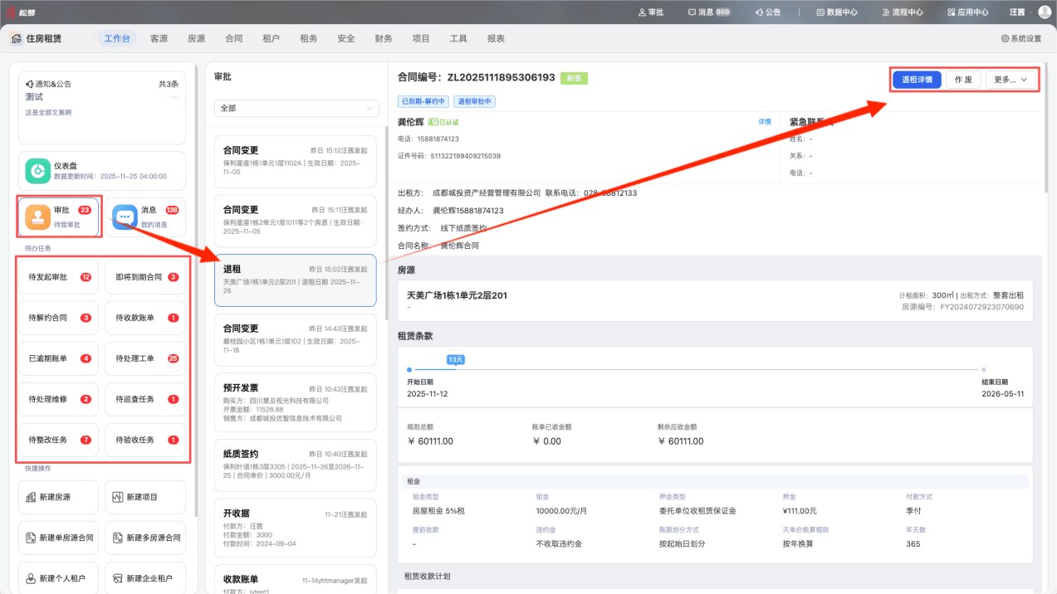Open 系统设置 gear icon
Viewport: 1057px width, 594px height.
point(1006,39)
